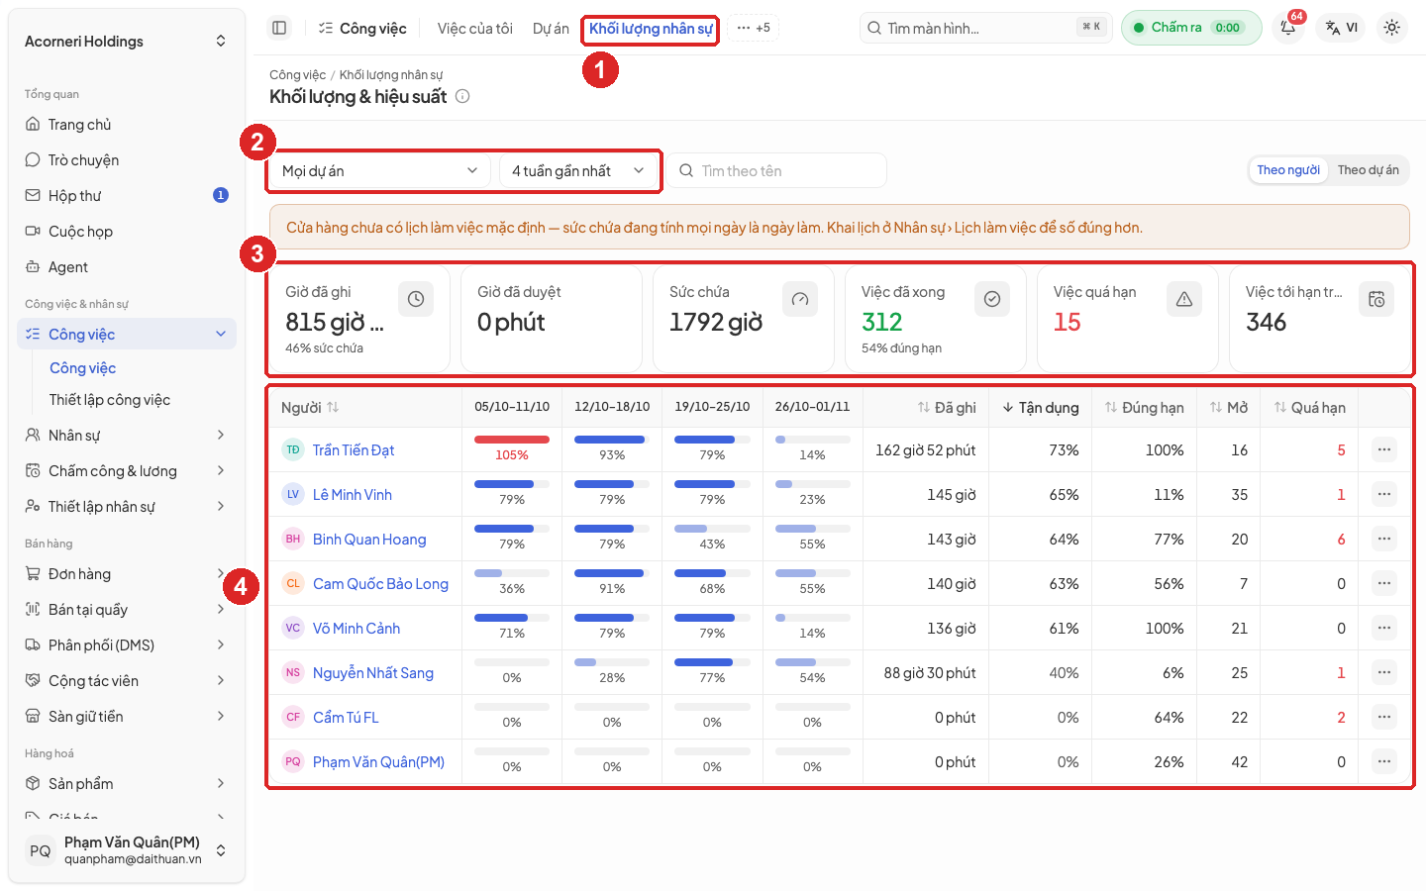Screen dimensions: 1426x891
Task: Click the info icon beside page title
Action: pyautogui.click(x=462, y=96)
